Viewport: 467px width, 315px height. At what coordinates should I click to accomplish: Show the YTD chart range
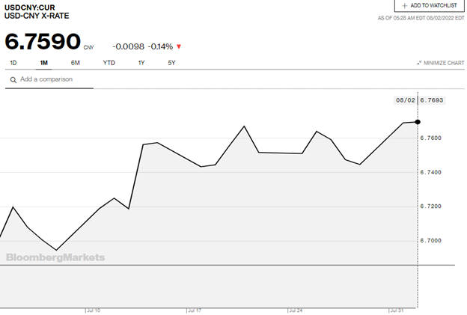(x=109, y=63)
